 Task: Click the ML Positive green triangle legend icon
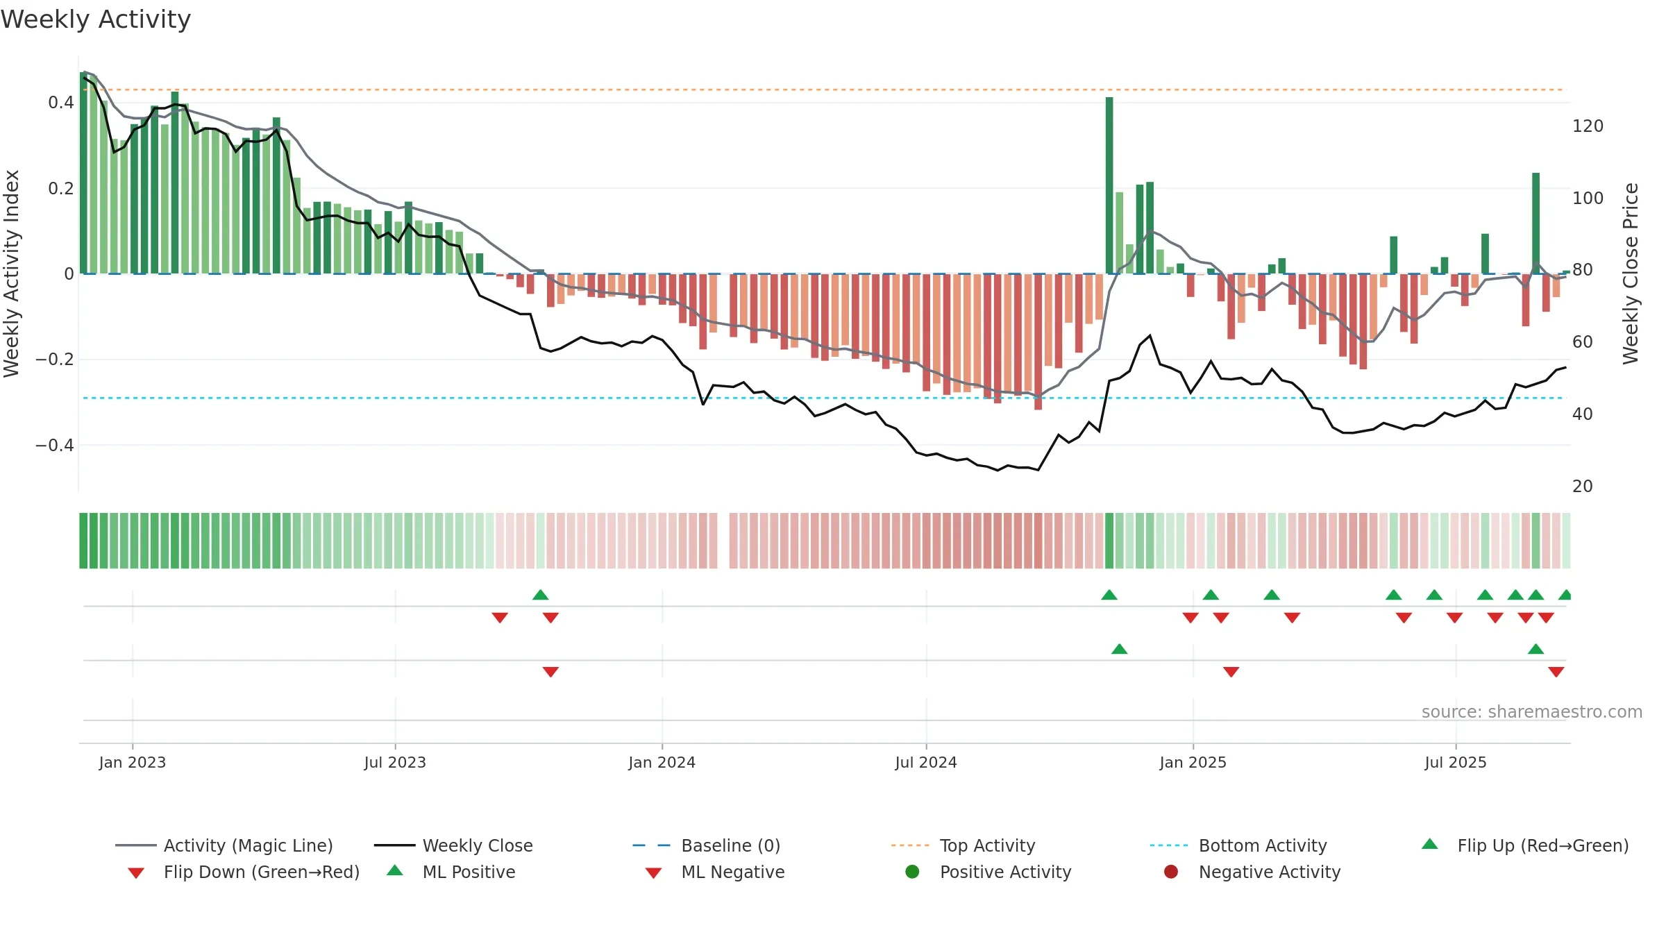[395, 870]
